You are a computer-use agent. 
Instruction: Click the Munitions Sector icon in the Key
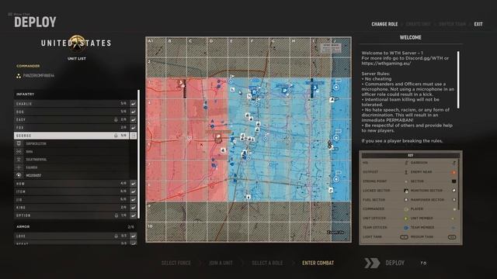click(x=454, y=191)
